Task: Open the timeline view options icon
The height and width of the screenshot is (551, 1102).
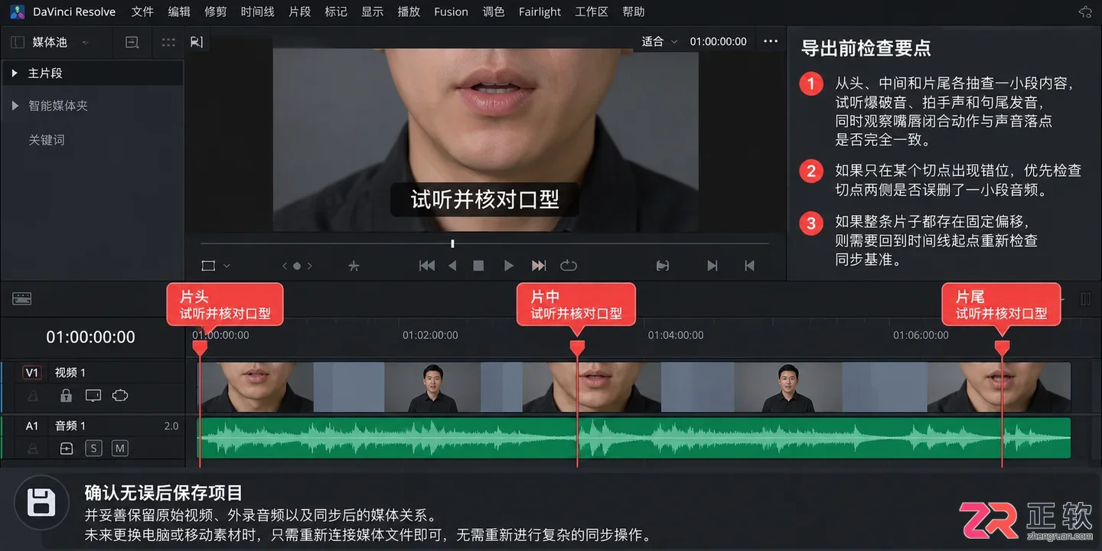Action: tap(22, 299)
